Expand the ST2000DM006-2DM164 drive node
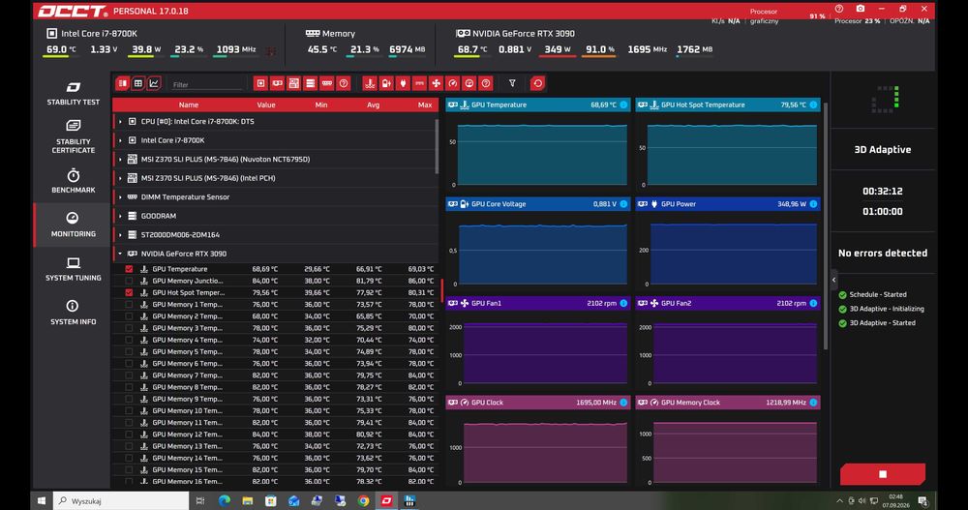Image resolution: width=968 pixels, height=510 pixels. [x=120, y=235]
